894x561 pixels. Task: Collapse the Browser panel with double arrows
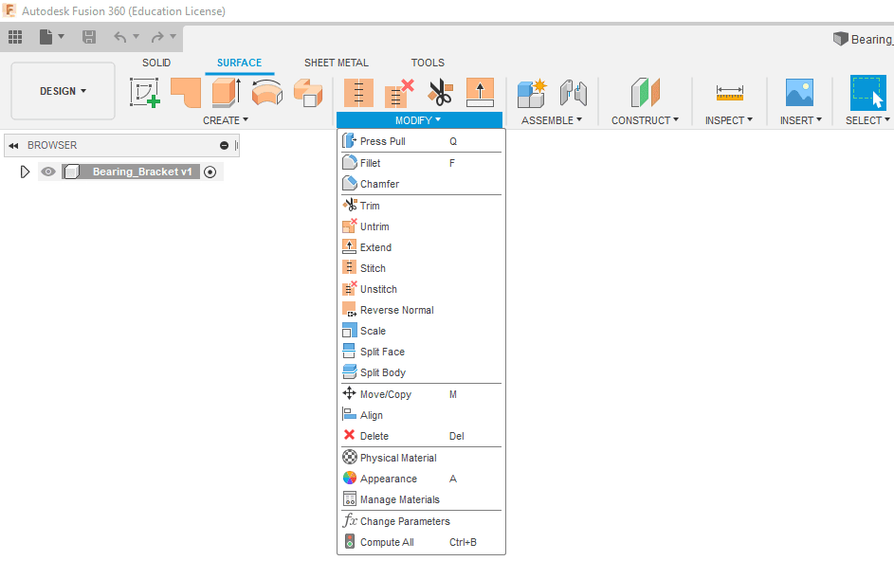pyautogui.click(x=14, y=146)
